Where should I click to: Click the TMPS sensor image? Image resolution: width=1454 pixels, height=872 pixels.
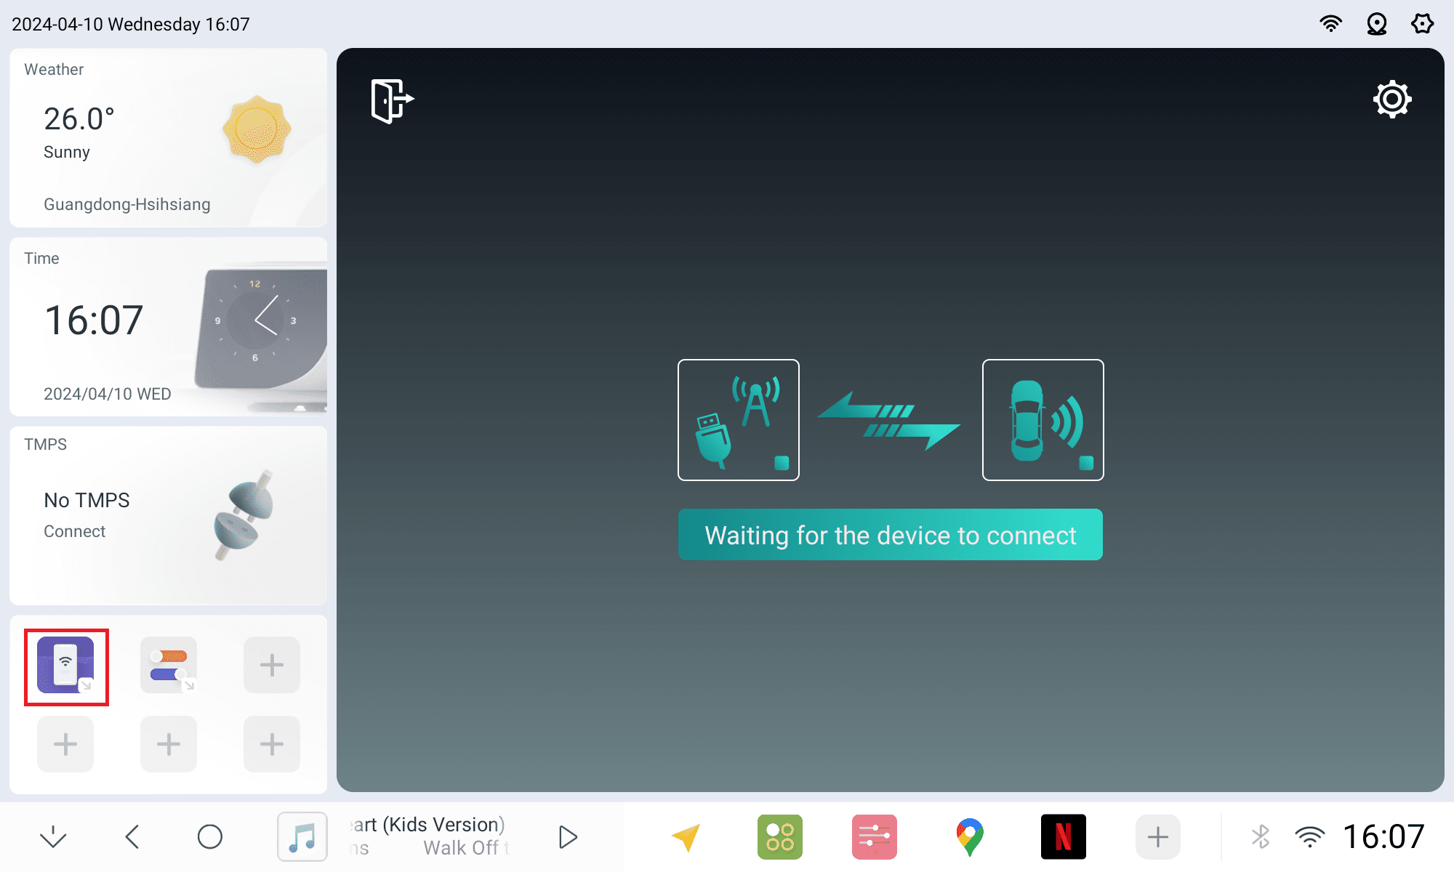pyautogui.click(x=244, y=515)
